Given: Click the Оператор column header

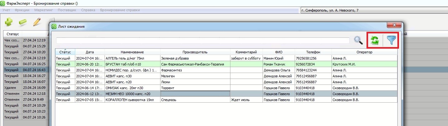Looking at the screenshot, I should point(364,52).
